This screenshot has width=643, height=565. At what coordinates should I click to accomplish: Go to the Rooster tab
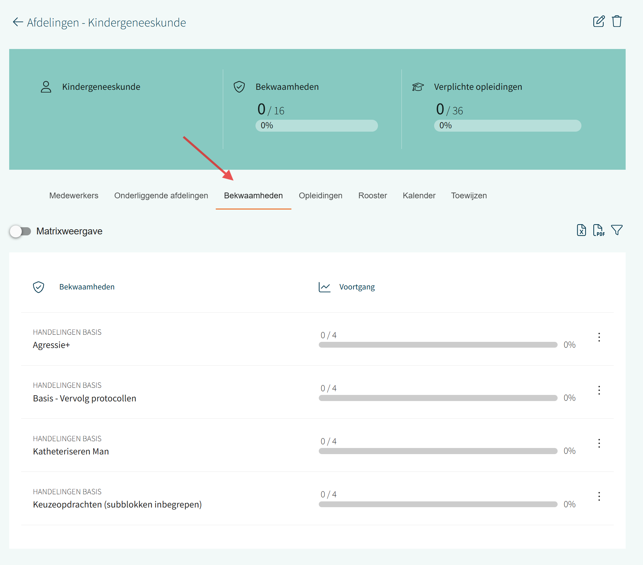point(373,196)
